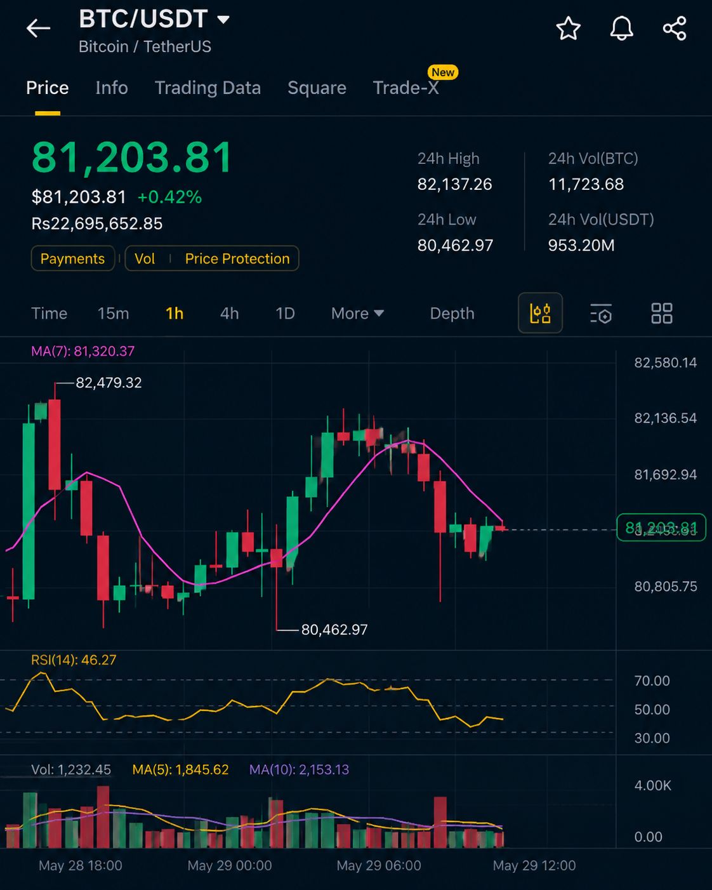Tap the 24h Low value 80,462.97
The width and height of the screenshot is (712, 890).
(455, 245)
